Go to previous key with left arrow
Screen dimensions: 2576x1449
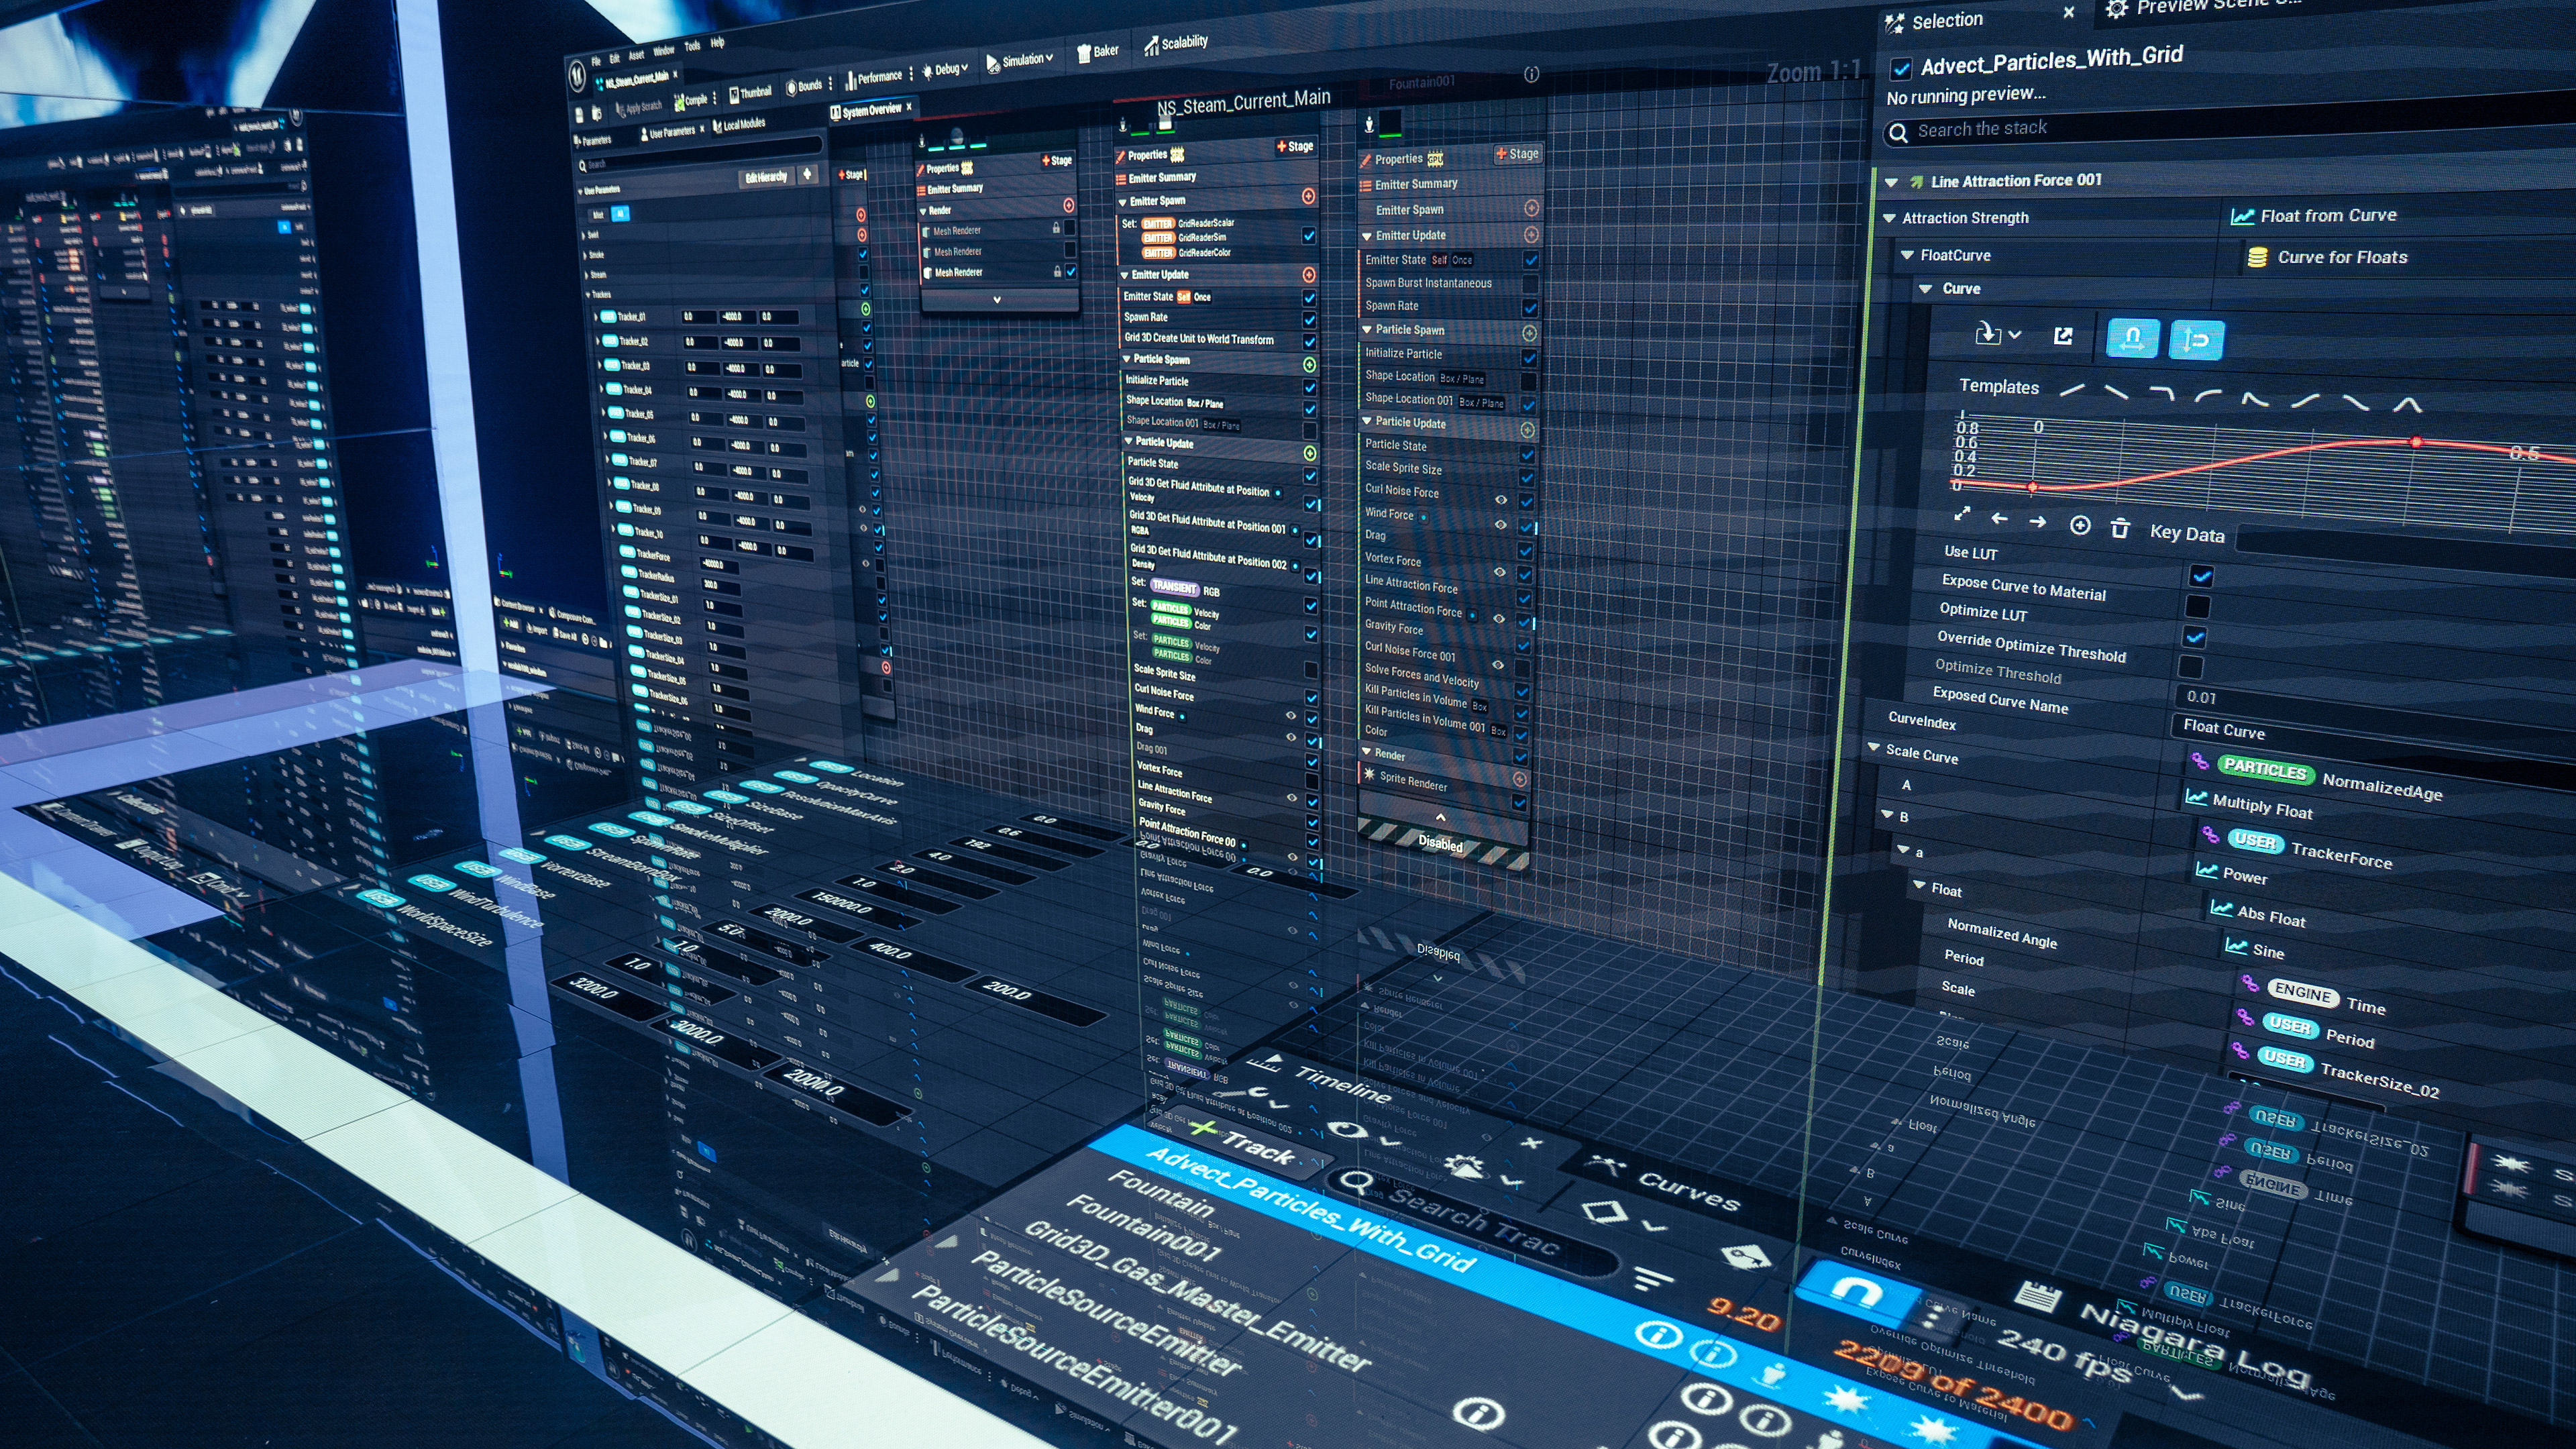click(1999, 518)
